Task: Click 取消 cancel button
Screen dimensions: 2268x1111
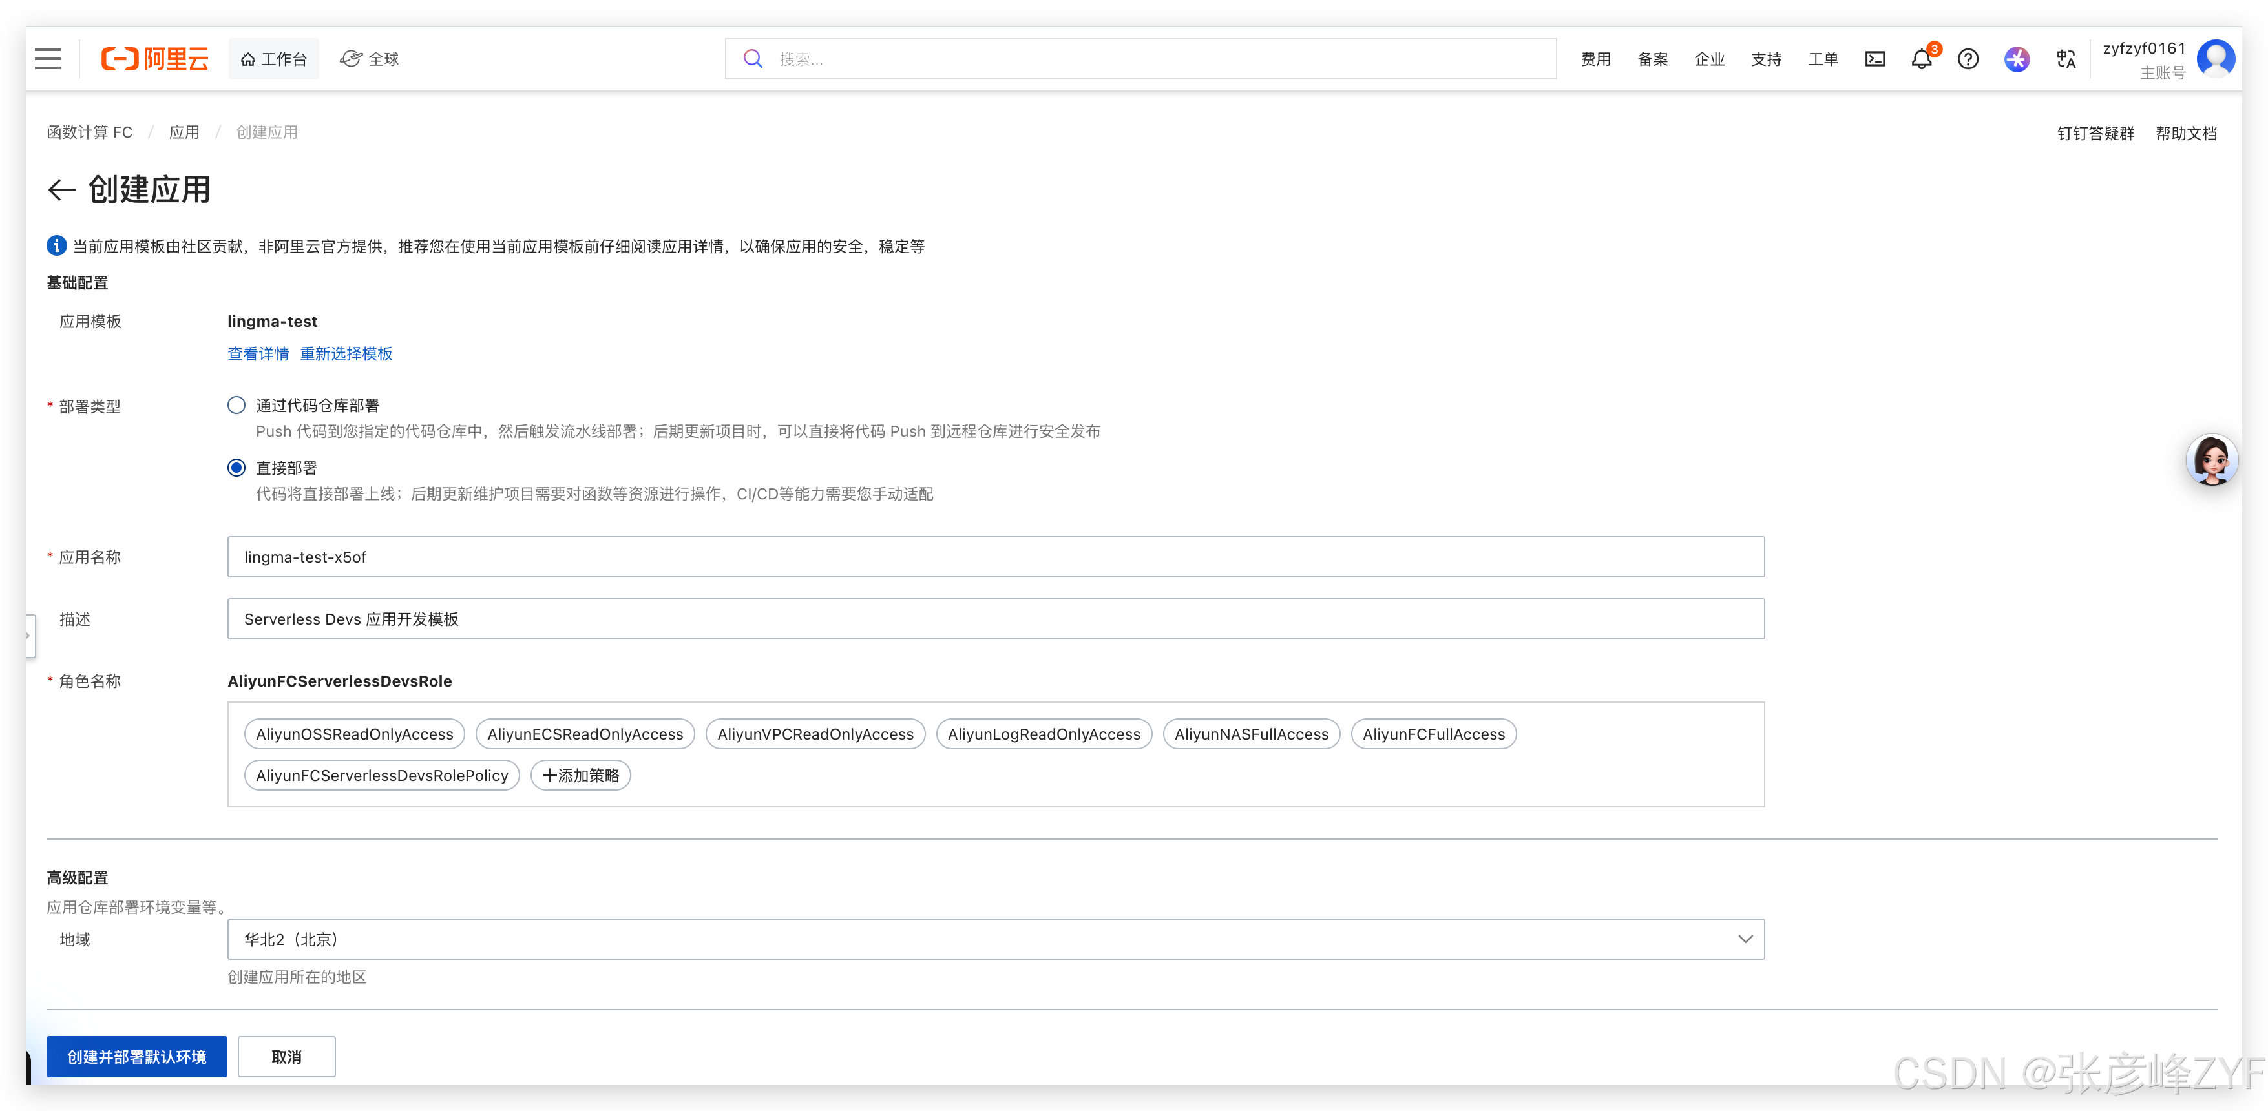Action: click(x=286, y=1056)
